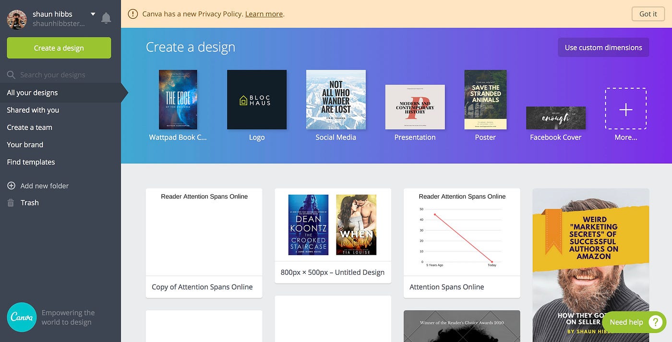Click the More... label
Image resolution: width=672 pixels, height=342 pixels.
pyautogui.click(x=626, y=137)
